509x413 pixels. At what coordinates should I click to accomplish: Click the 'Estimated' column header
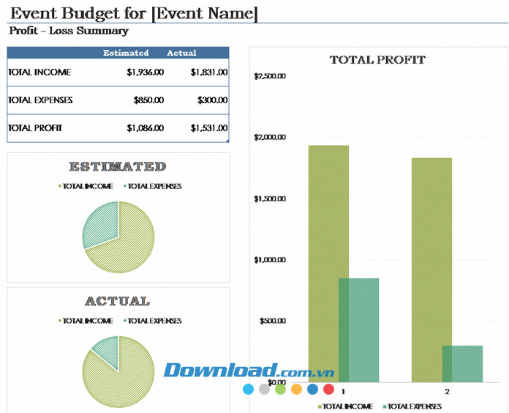pos(126,53)
